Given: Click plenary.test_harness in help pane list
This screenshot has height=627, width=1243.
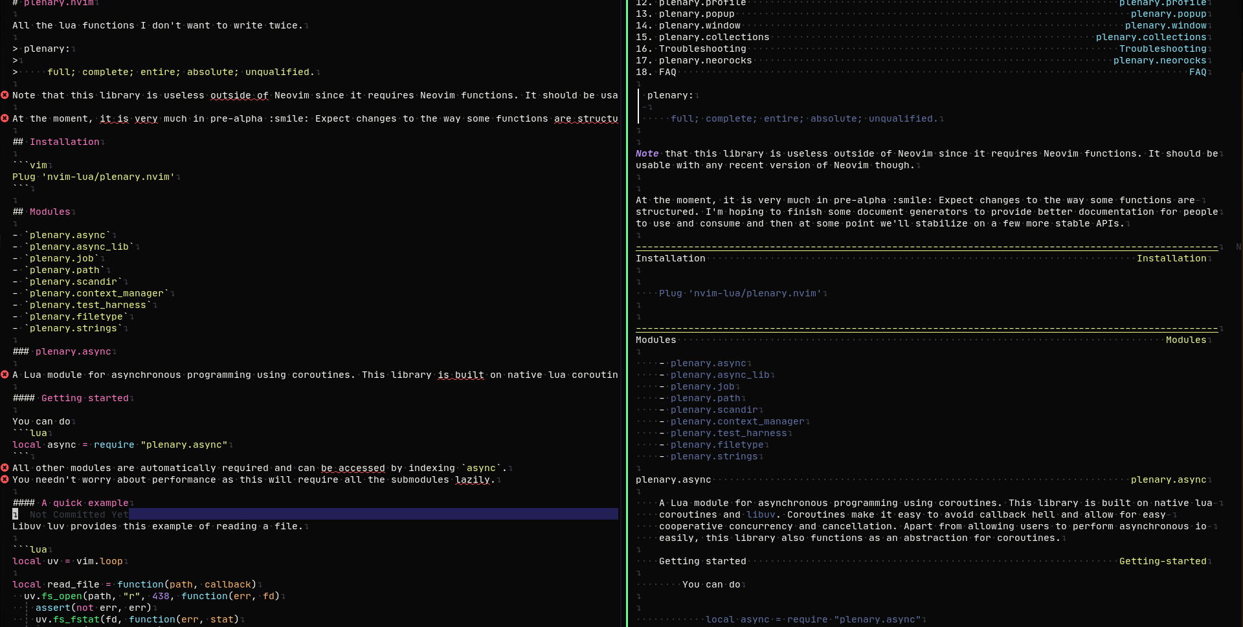Looking at the screenshot, I should tap(729, 433).
